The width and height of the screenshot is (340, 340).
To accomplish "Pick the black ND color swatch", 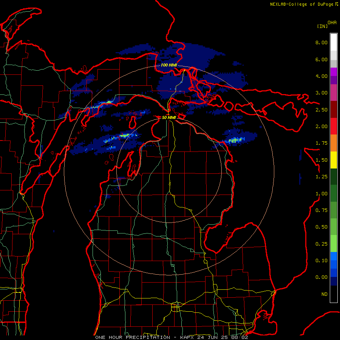I will [x=334, y=294].
